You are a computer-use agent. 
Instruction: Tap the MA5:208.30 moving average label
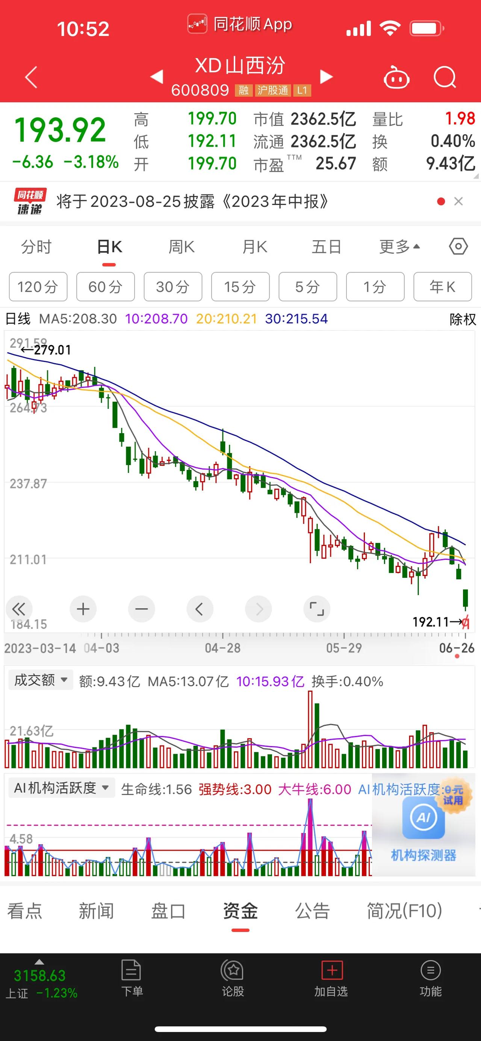tap(77, 319)
